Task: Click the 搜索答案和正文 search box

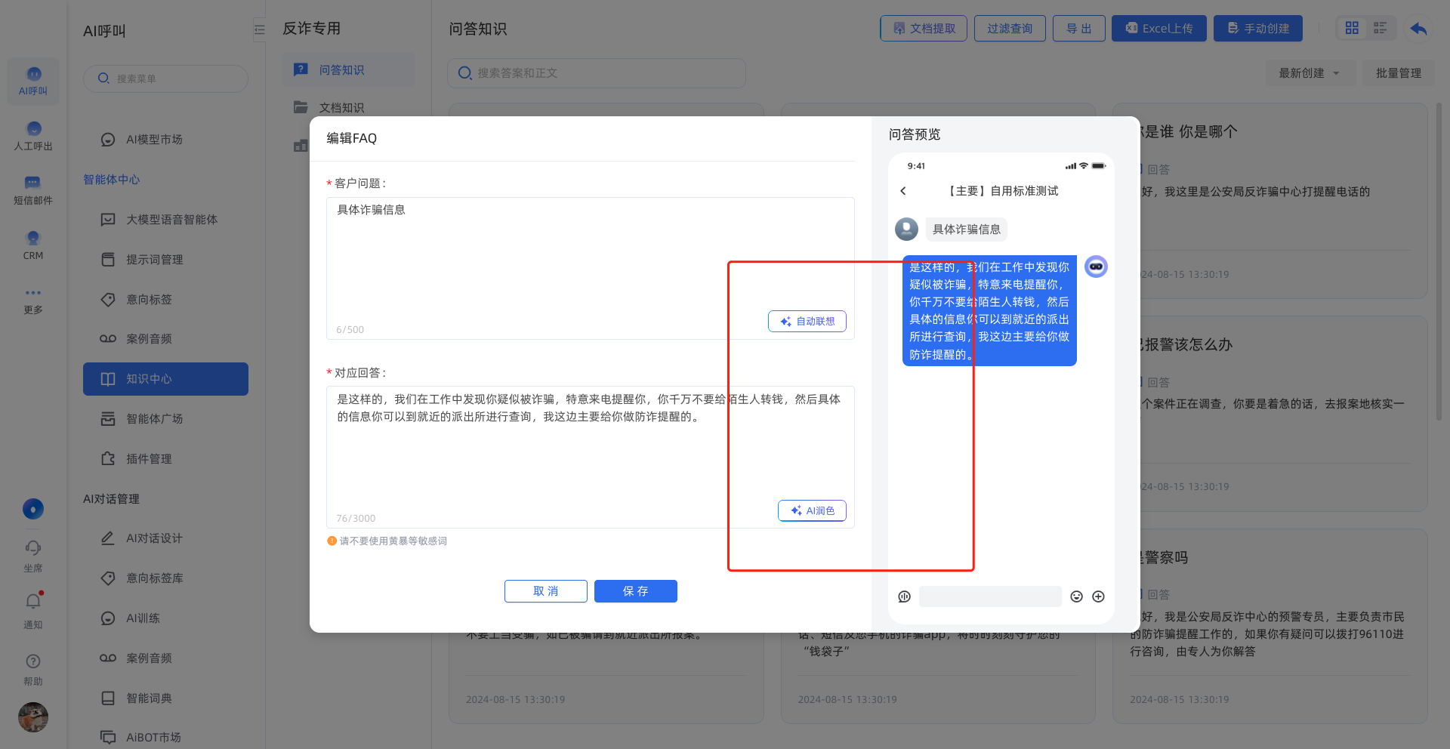Action: click(597, 72)
